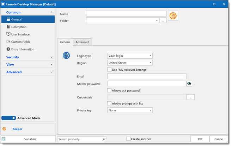Select General in the Common sidebar
Screen dimensions: 232x147
28,19
